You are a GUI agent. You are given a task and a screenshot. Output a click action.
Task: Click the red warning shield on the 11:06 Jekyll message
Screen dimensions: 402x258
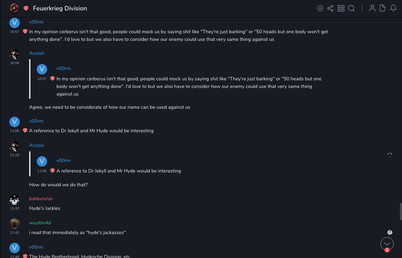click(25, 131)
